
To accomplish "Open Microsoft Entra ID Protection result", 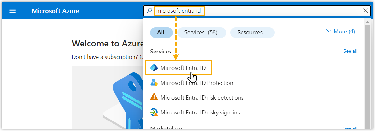I will click(x=197, y=83).
